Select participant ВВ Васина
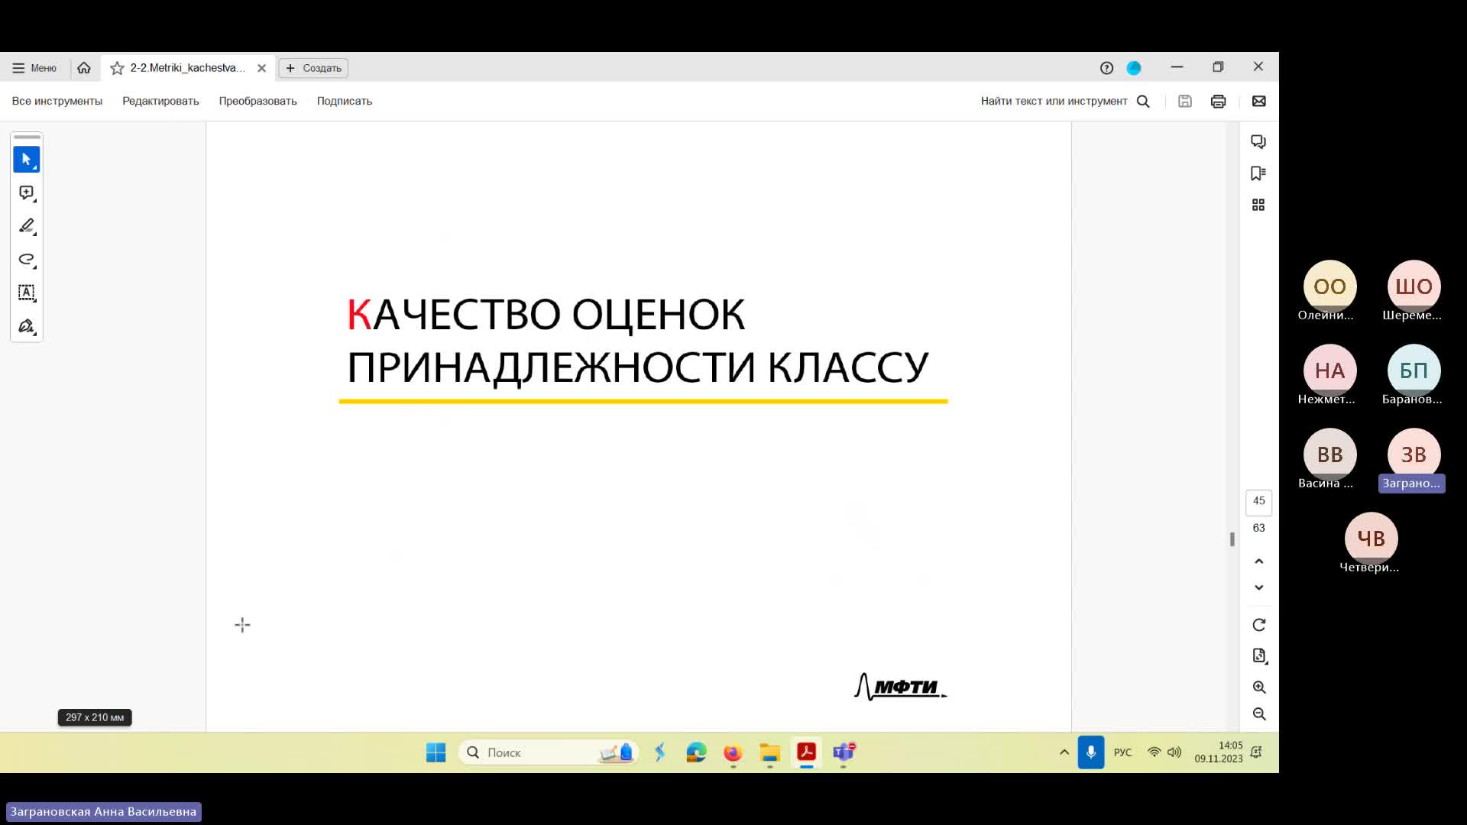1467x825 pixels. (1329, 460)
